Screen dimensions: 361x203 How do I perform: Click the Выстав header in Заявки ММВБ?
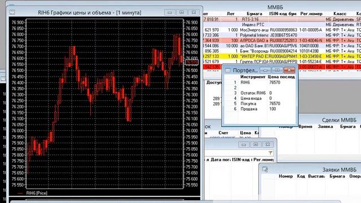pos(316,176)
